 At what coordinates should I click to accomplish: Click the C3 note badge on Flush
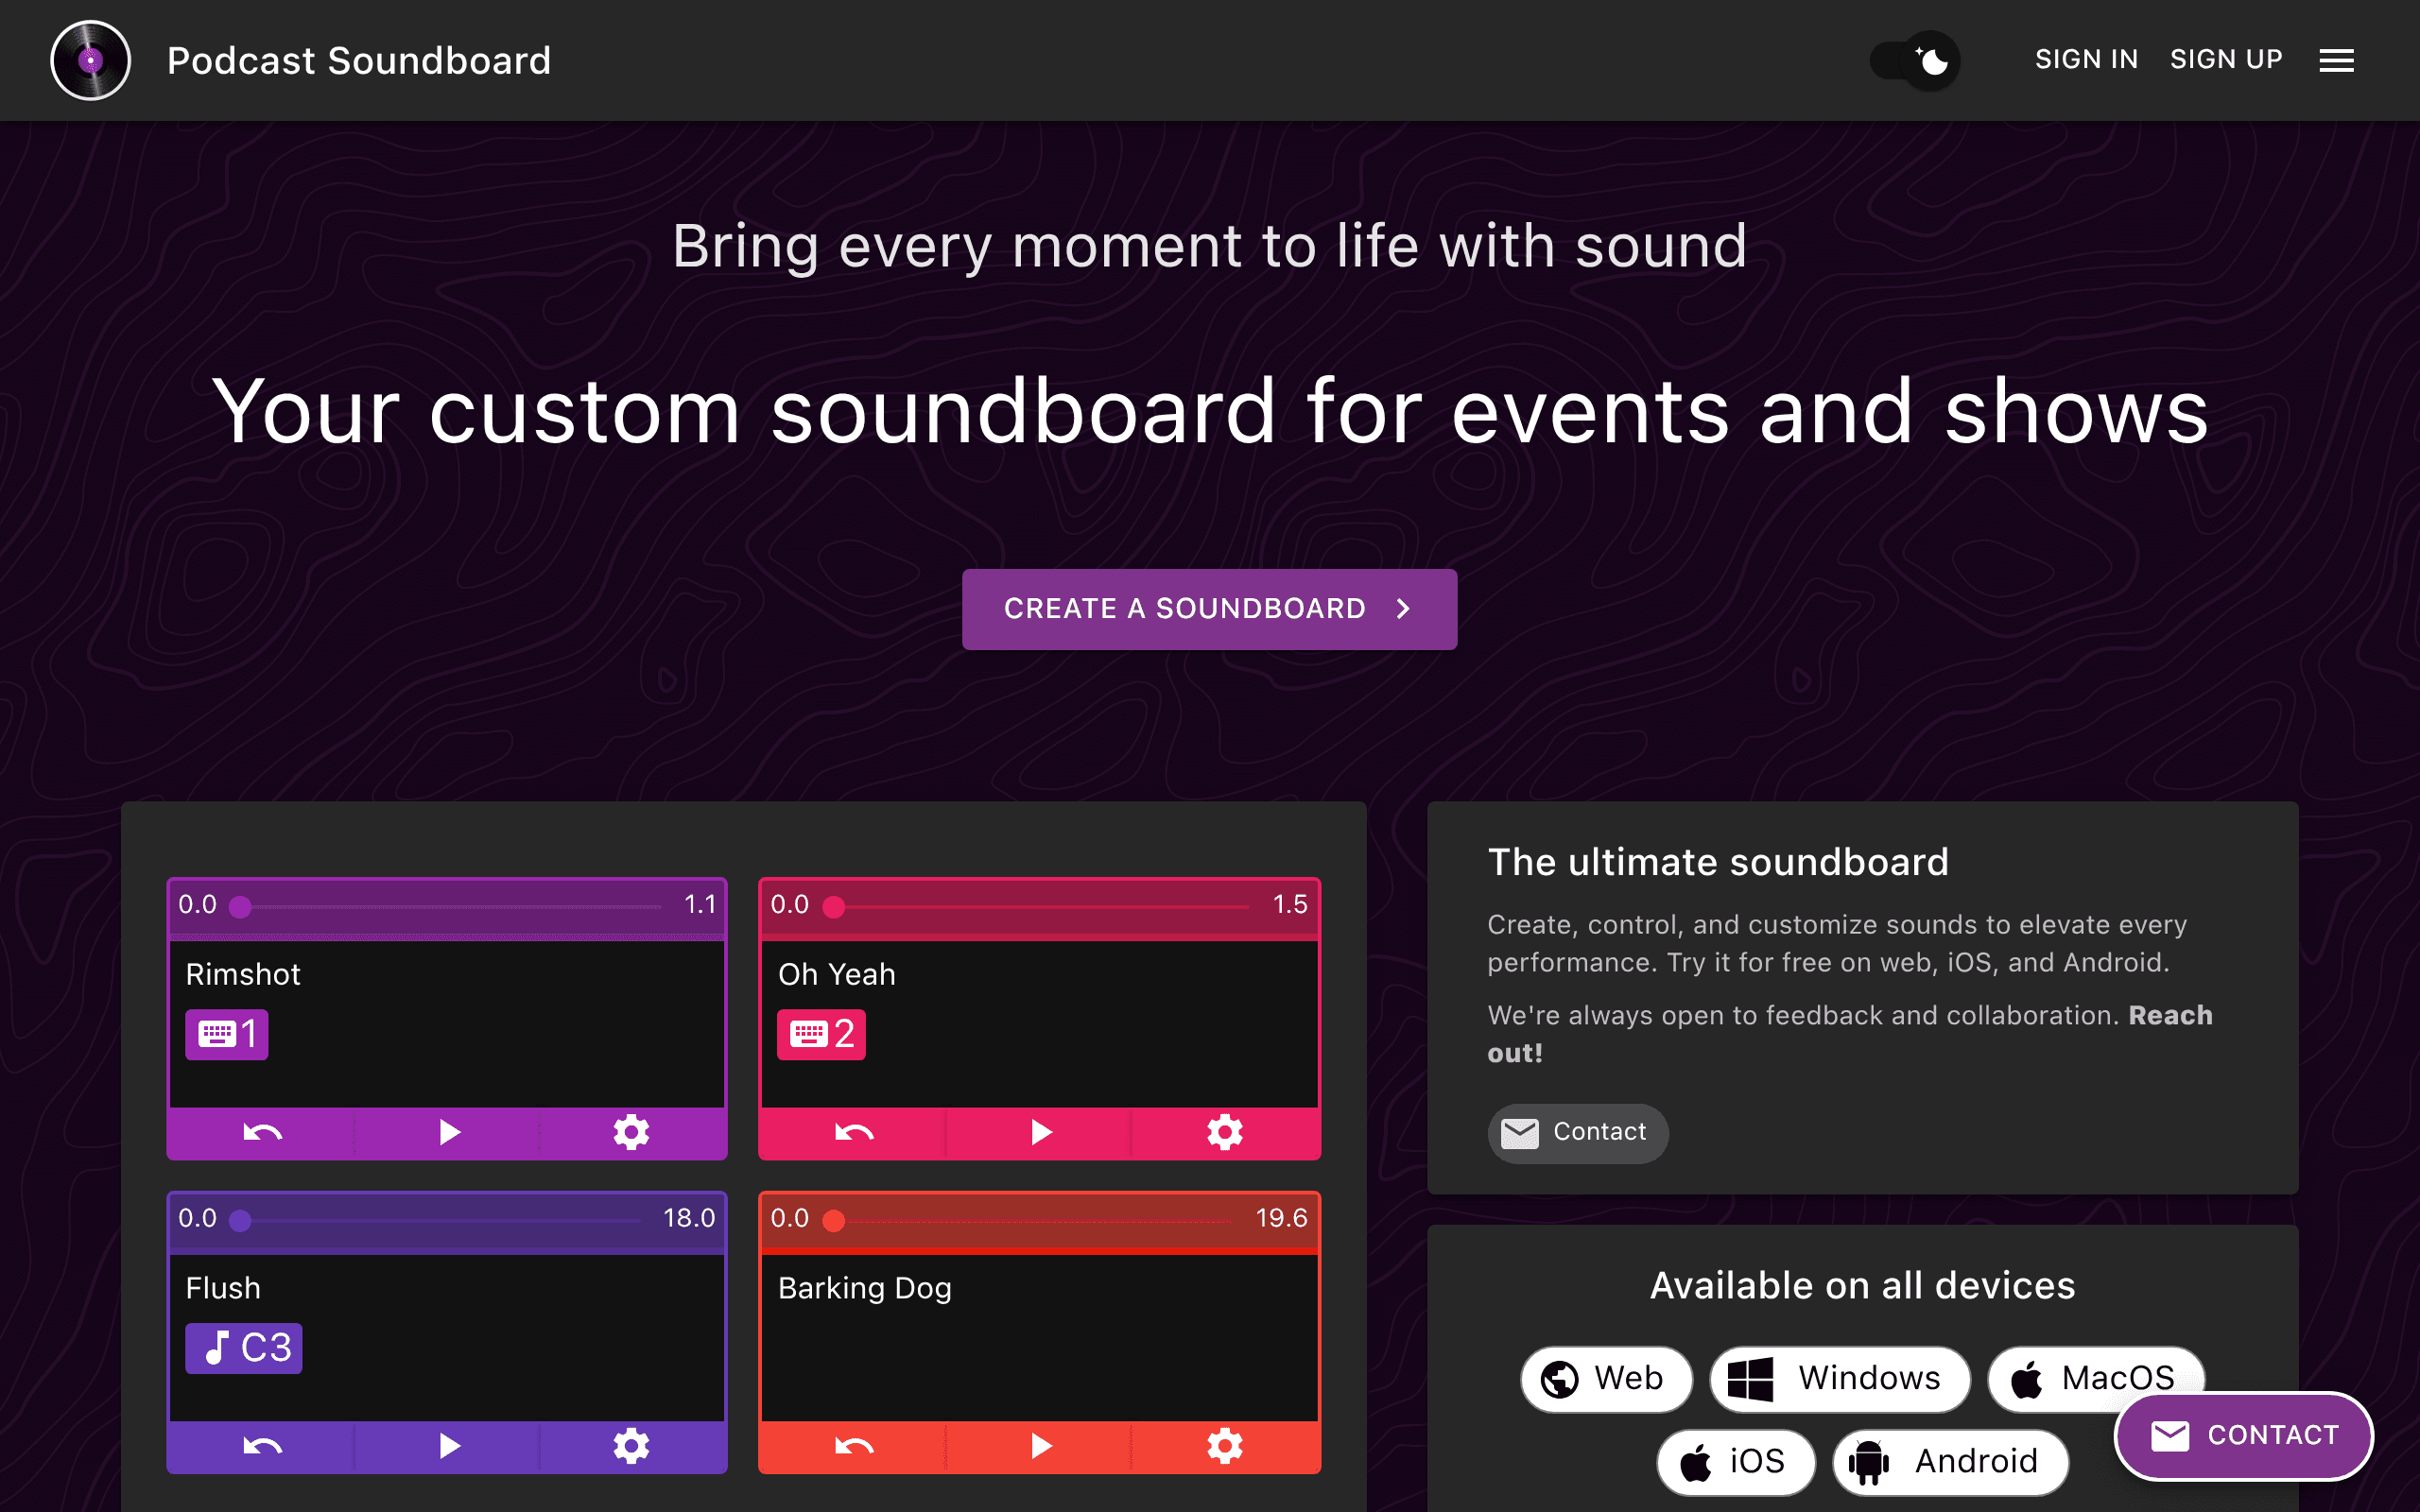pos(243,1347)
